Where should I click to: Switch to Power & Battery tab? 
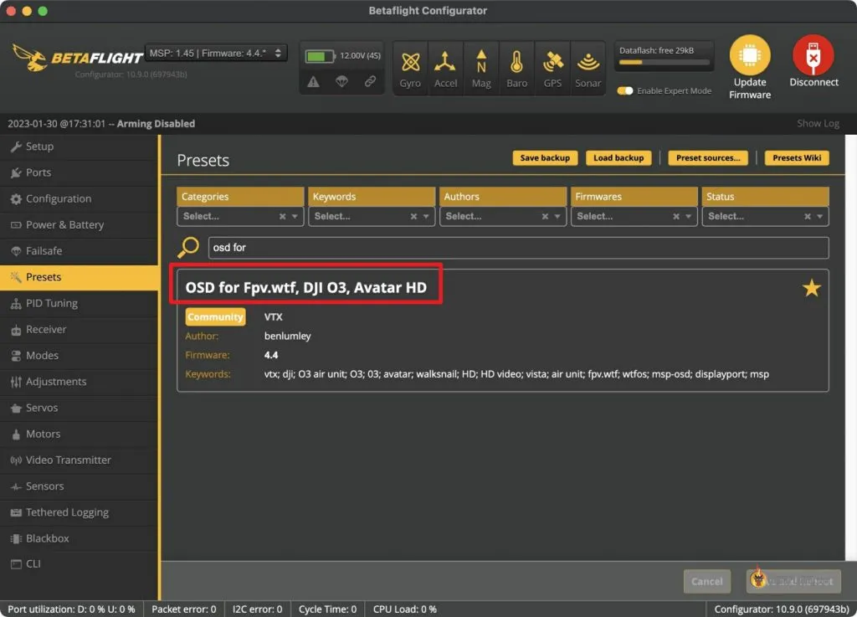pyautogui.click(x=80, y=224)
